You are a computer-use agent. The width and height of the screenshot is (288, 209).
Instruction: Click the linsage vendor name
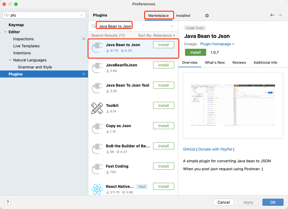(190, 44)
